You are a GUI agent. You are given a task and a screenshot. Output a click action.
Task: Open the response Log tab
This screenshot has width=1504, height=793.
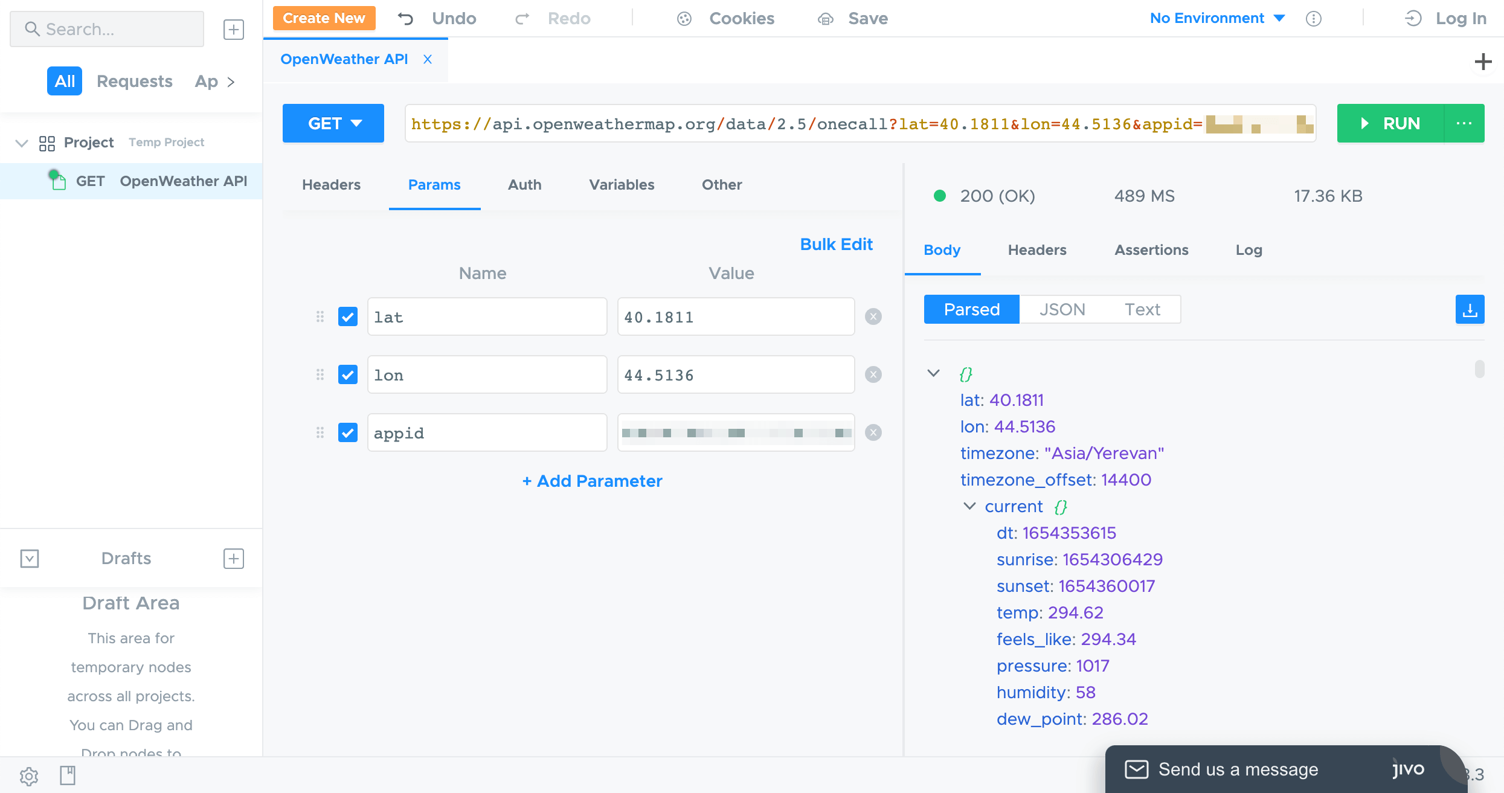tap(1249, 250)
